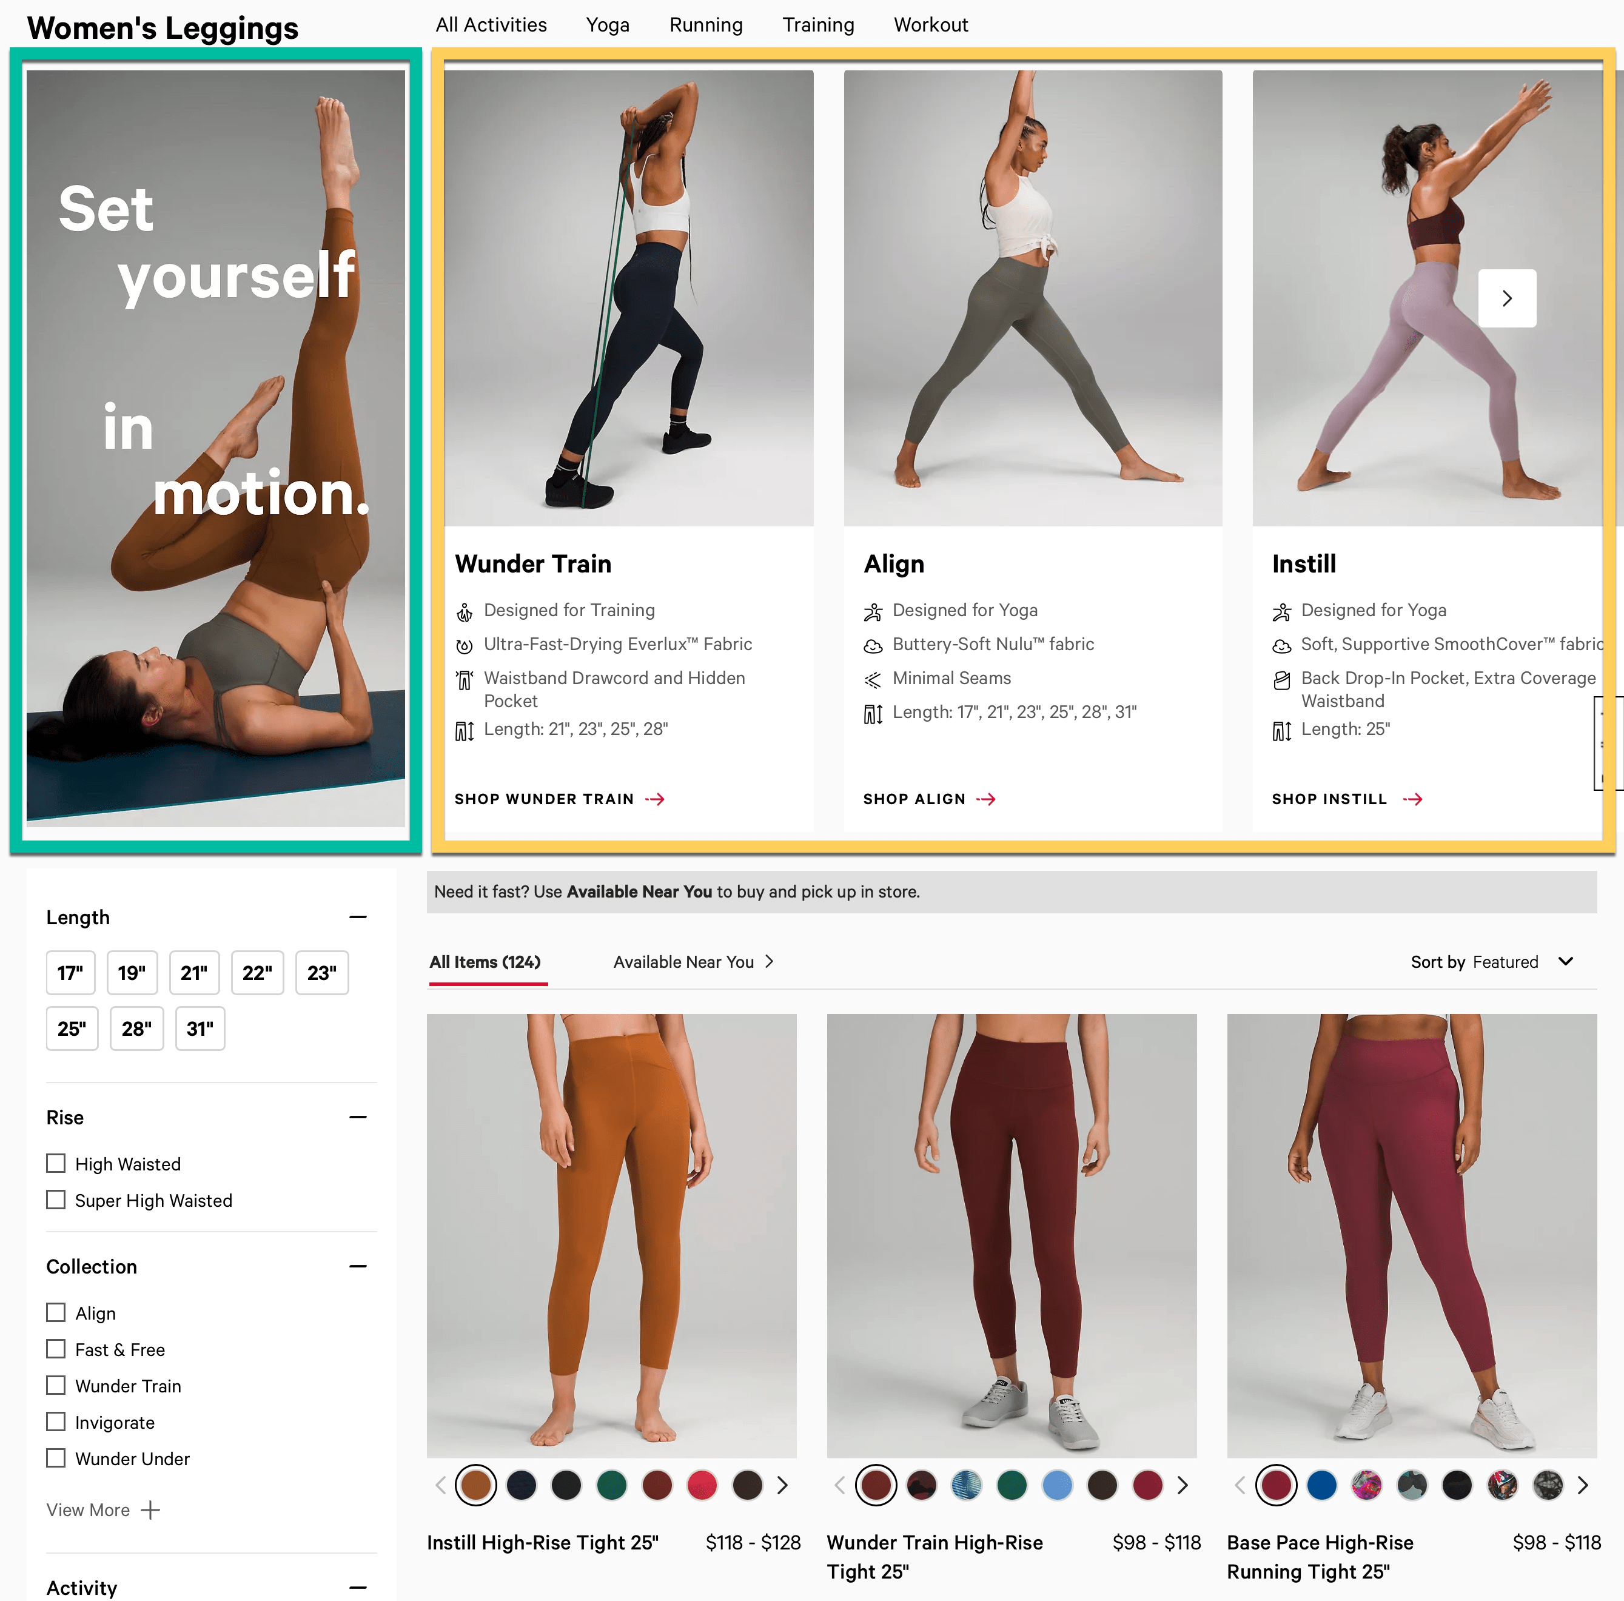Collapse the Length filter section

pos(358,917)
